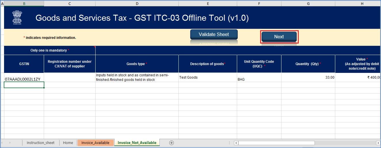
Task: Click the 'Unit Quantity Code (UQC)' heading
Action: point(259,64)
